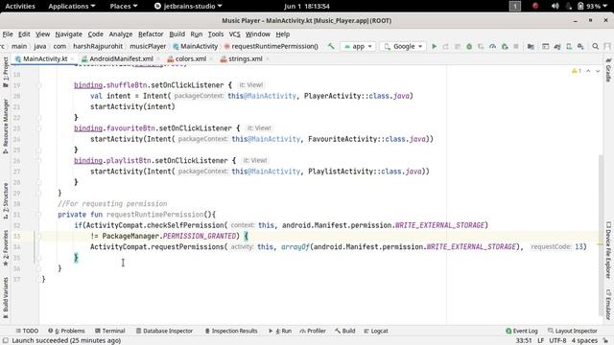
Task: Open the Places menu in top bar
Action: 124,6
